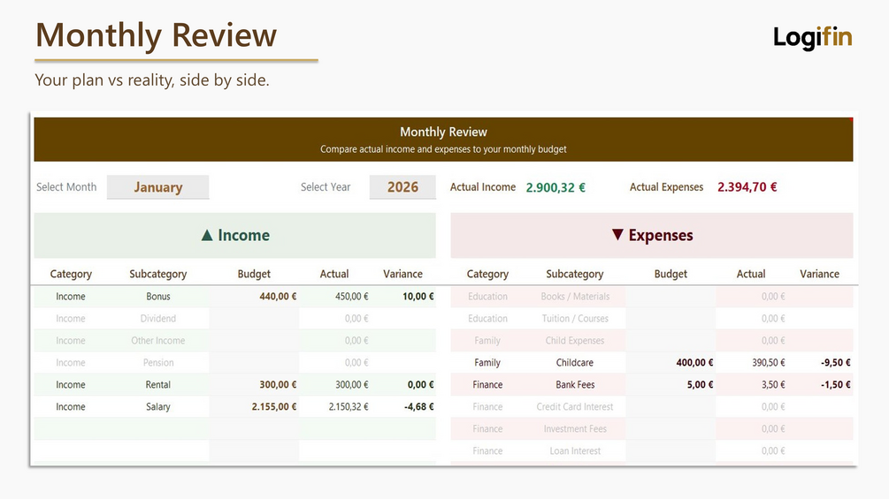This screenshot has width=889, height=499.
Task: Click the Expenses table Budget column header
Action: [x=671, y=274]
